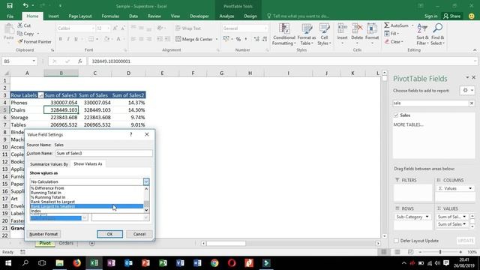Toggle the Sales field checkbox
Screen dimensions: 480x270
coord(396,115)
